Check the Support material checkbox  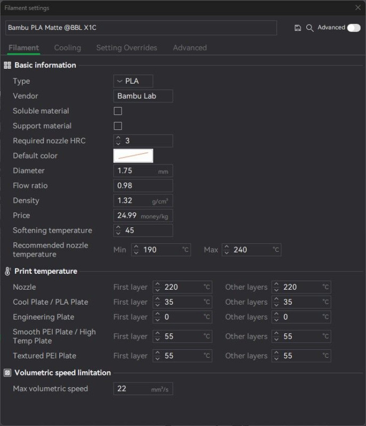(118, 126)
